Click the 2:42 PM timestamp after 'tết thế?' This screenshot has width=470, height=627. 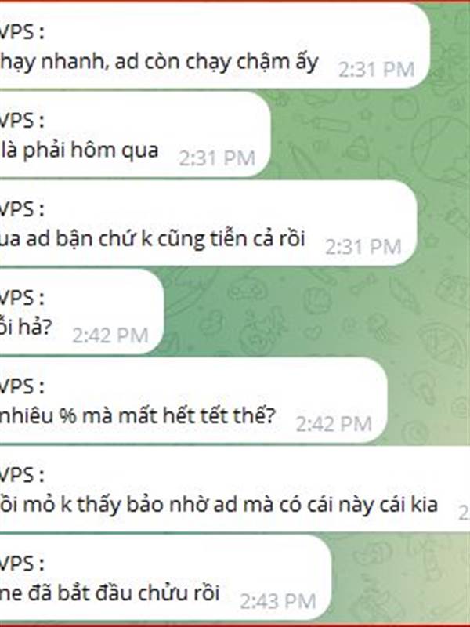(x=334, y=424)
